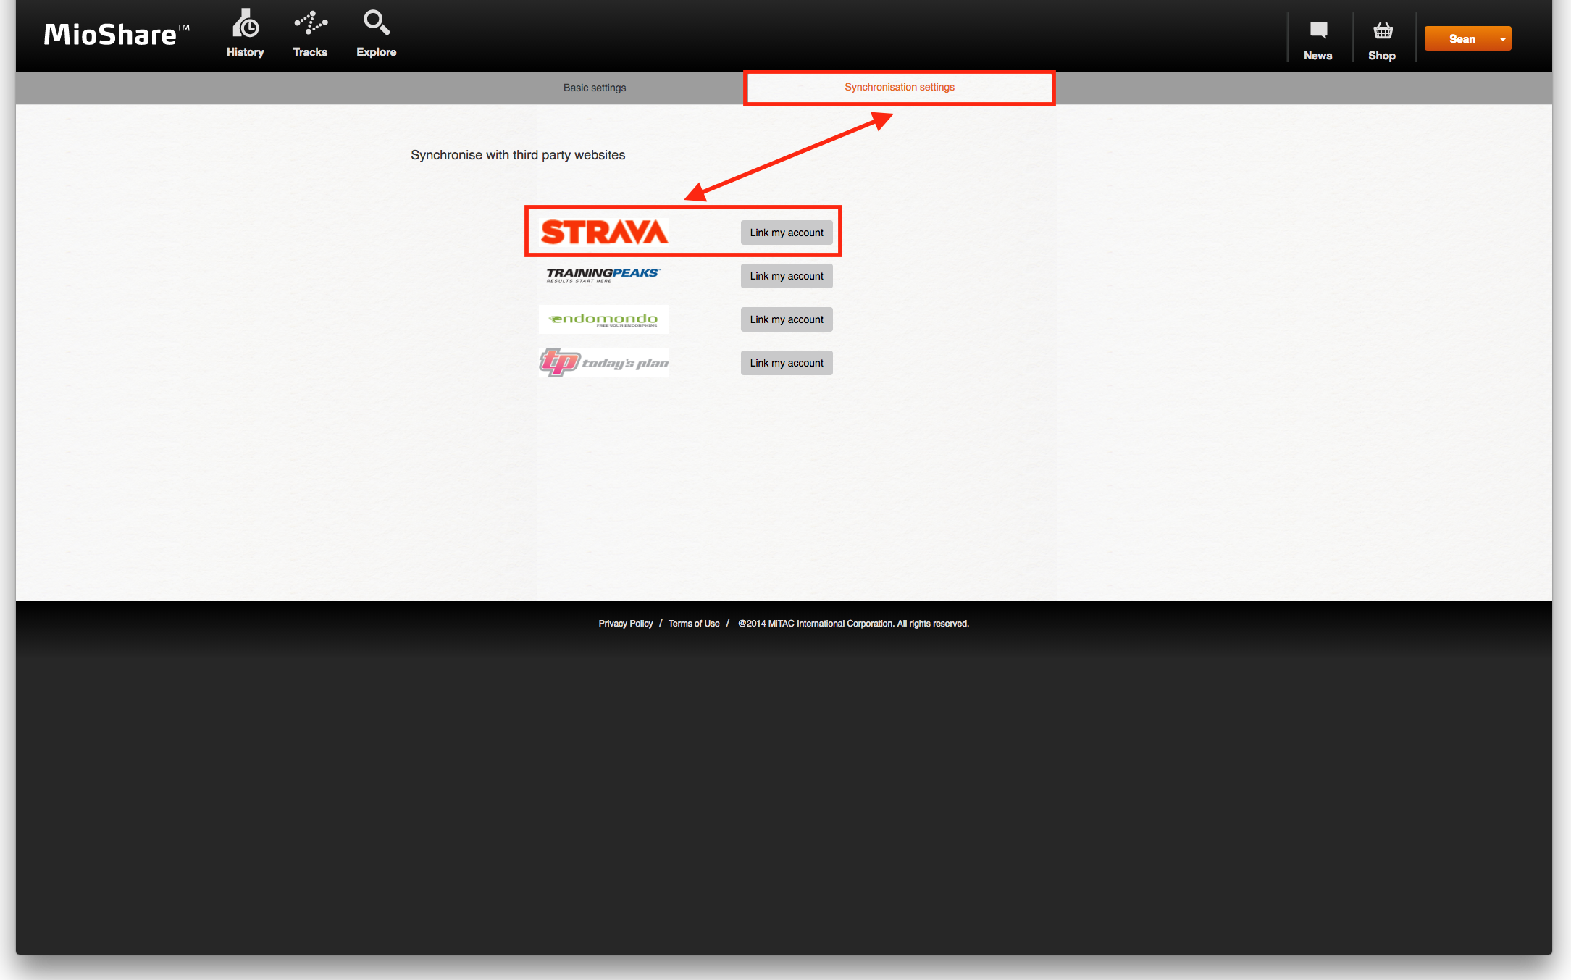Open the Tracks route icon
The height and width of the screenshot is (980, 1571).
[311, 23]
